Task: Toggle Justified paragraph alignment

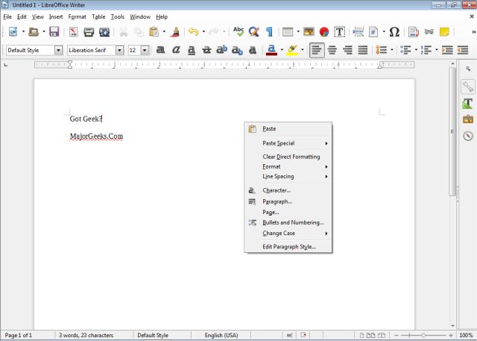Action: 363,50
